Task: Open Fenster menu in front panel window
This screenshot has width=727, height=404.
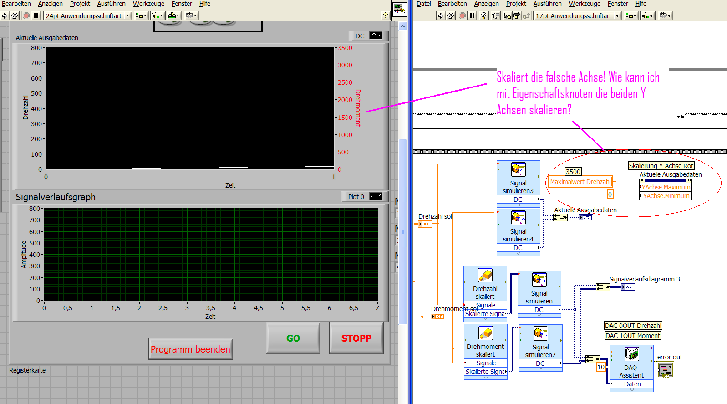Action: (182, 4)
